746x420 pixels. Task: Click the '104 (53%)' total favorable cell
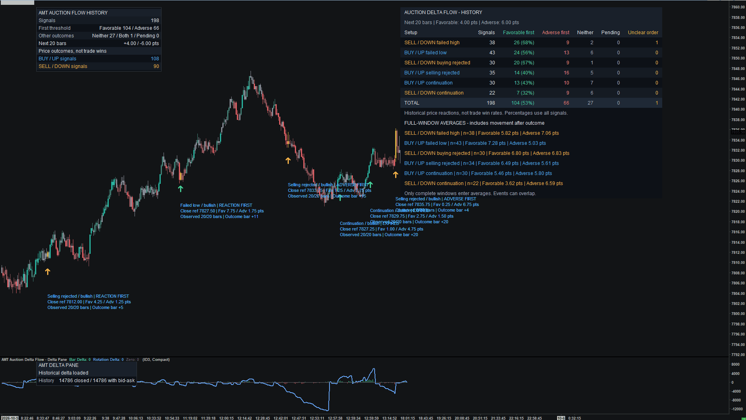pyautogui.click(x=522, y=103)
